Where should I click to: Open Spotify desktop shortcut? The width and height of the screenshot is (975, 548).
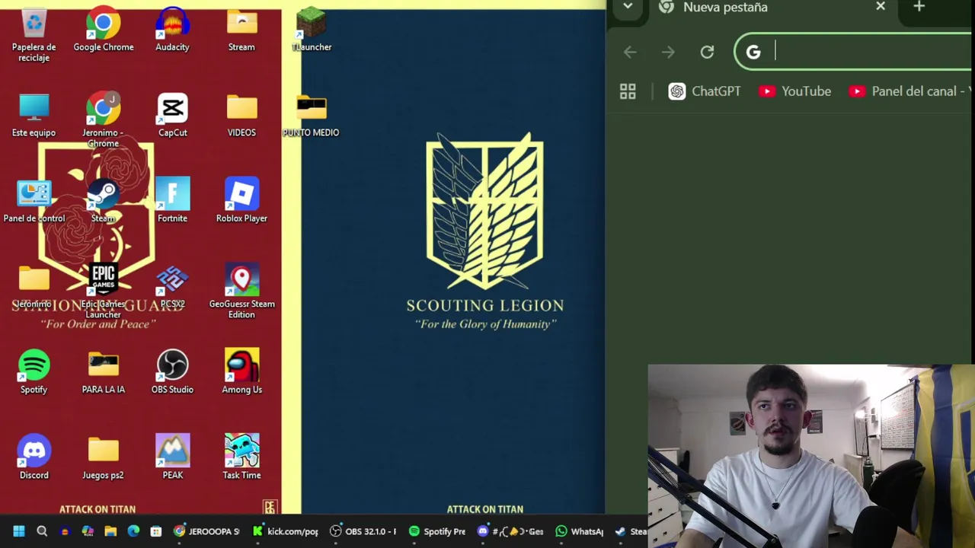tap(34, 373)
